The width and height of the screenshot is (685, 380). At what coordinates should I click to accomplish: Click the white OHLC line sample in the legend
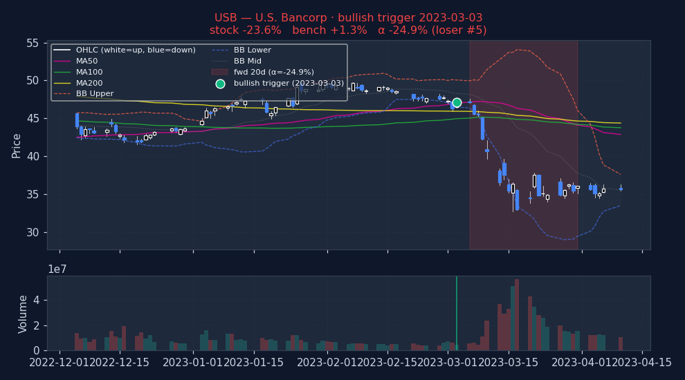[x=62, y=50]
